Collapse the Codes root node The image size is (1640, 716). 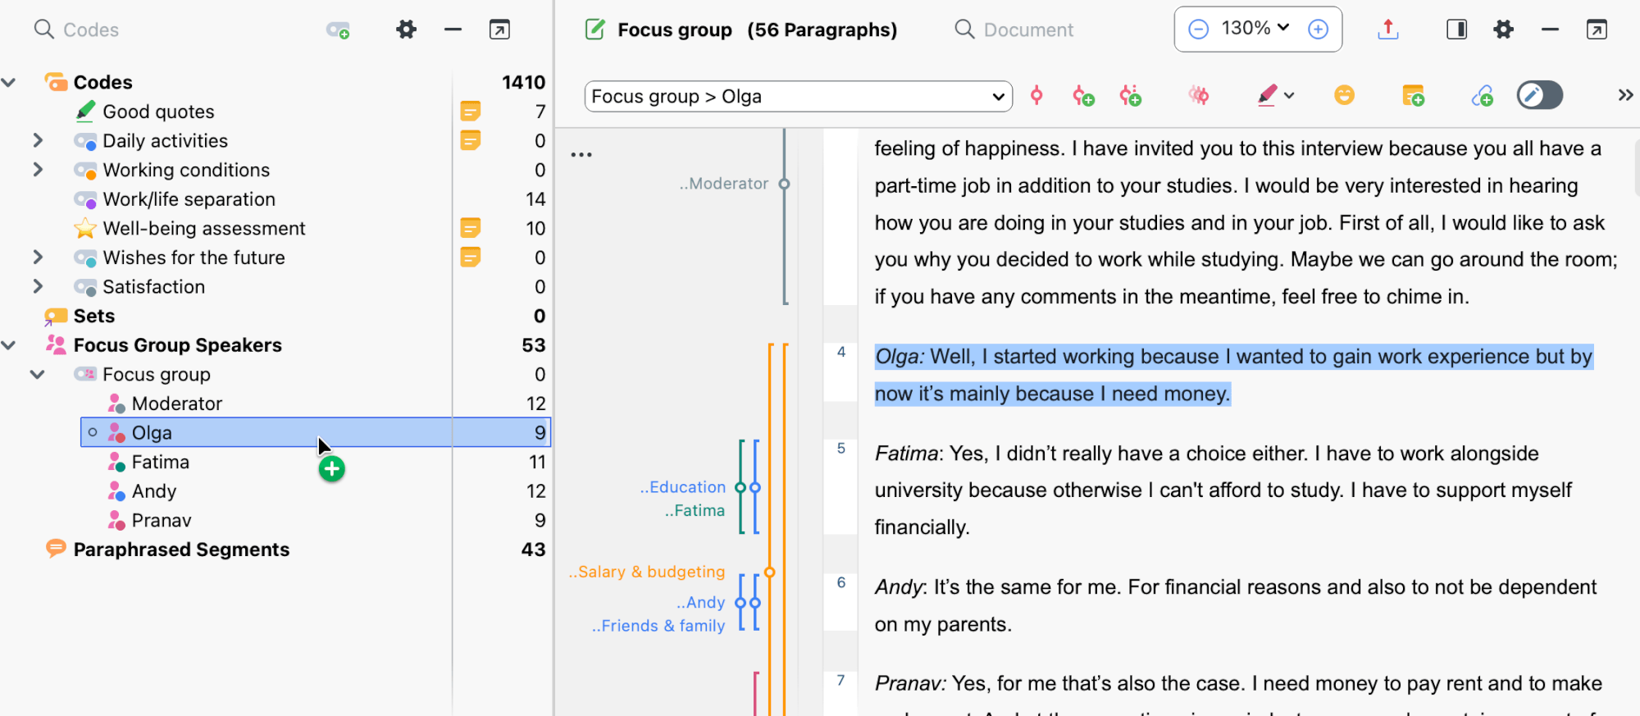(9, 82)
